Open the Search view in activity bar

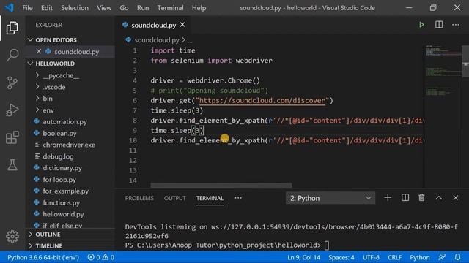(12, 56)
